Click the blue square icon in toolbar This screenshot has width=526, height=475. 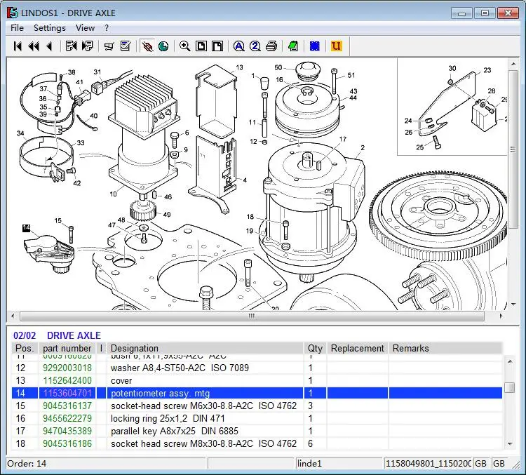(315, 46)
